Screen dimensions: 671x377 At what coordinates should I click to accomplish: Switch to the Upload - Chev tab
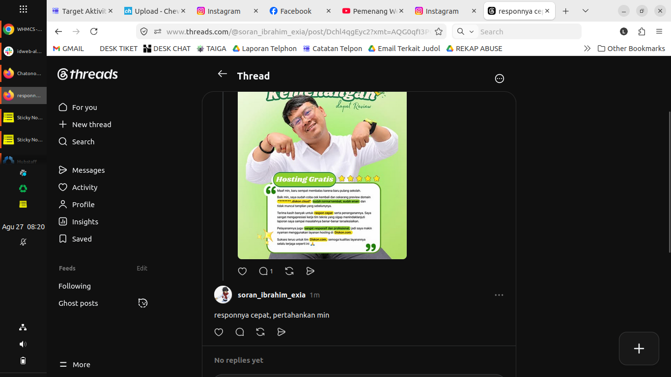coord(154,11)
